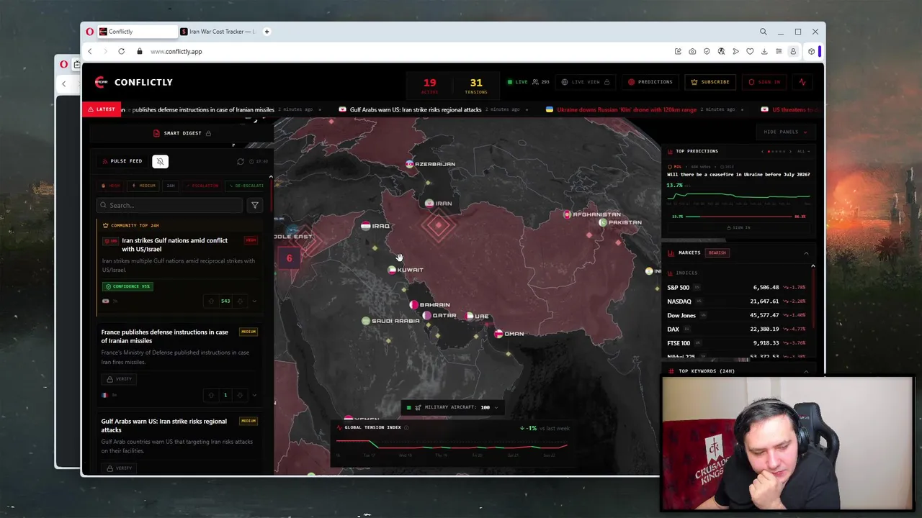Open the locked Smart Digest

click(x=182, y=133)
